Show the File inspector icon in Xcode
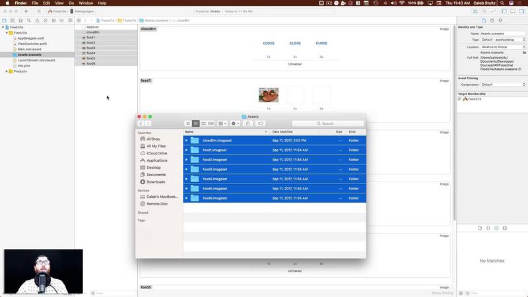528x297 pixels. [484, 20]
